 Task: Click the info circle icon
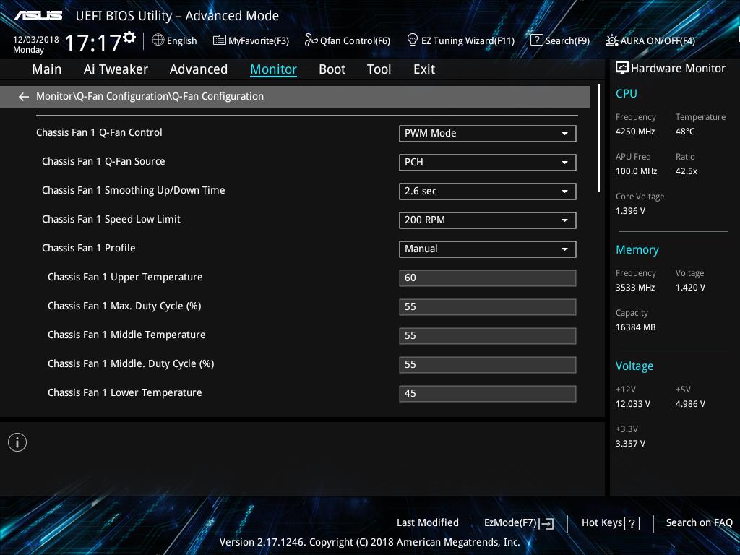tap(17, 442)
